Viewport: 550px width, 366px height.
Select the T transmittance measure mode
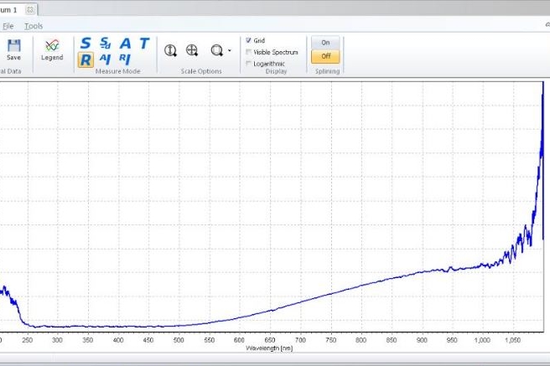point(144,43)
